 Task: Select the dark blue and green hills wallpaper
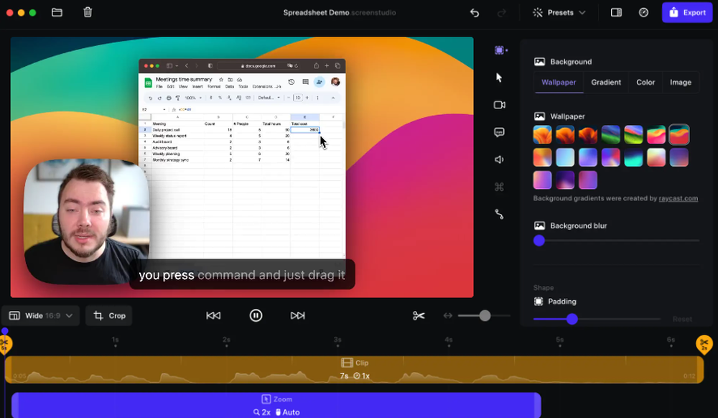point(611,134)
